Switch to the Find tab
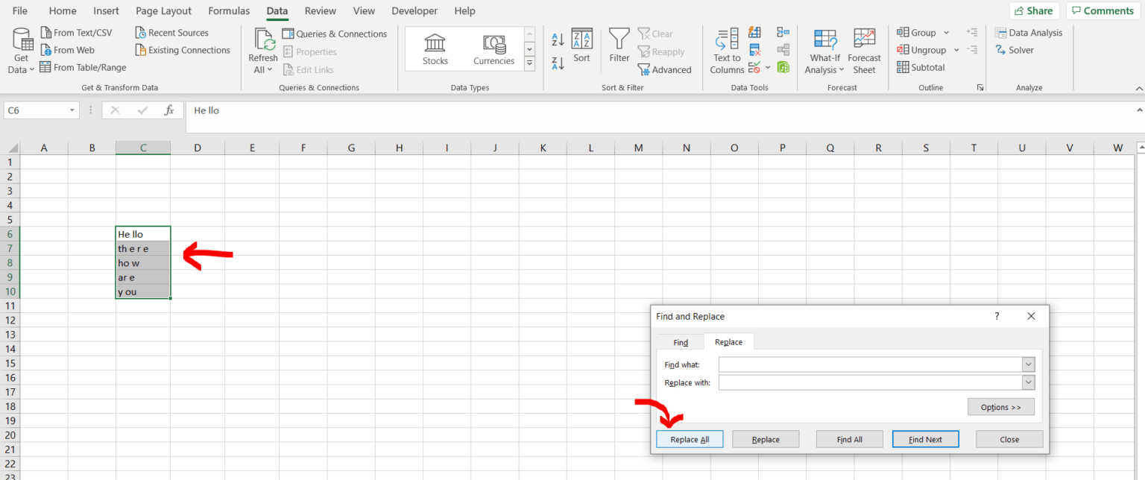 680,341
